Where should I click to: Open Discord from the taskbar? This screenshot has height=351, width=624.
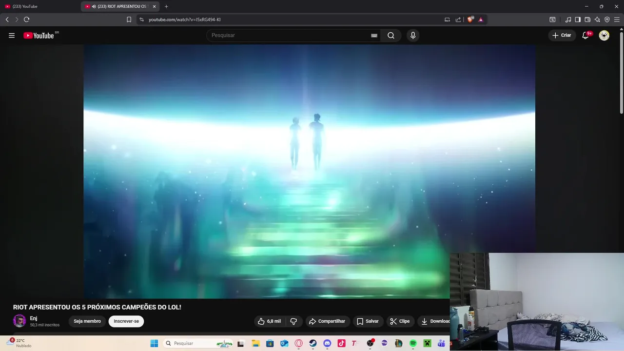(327, 343)
